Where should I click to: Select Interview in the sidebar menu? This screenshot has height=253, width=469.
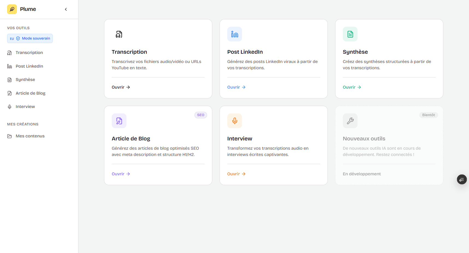25,106
